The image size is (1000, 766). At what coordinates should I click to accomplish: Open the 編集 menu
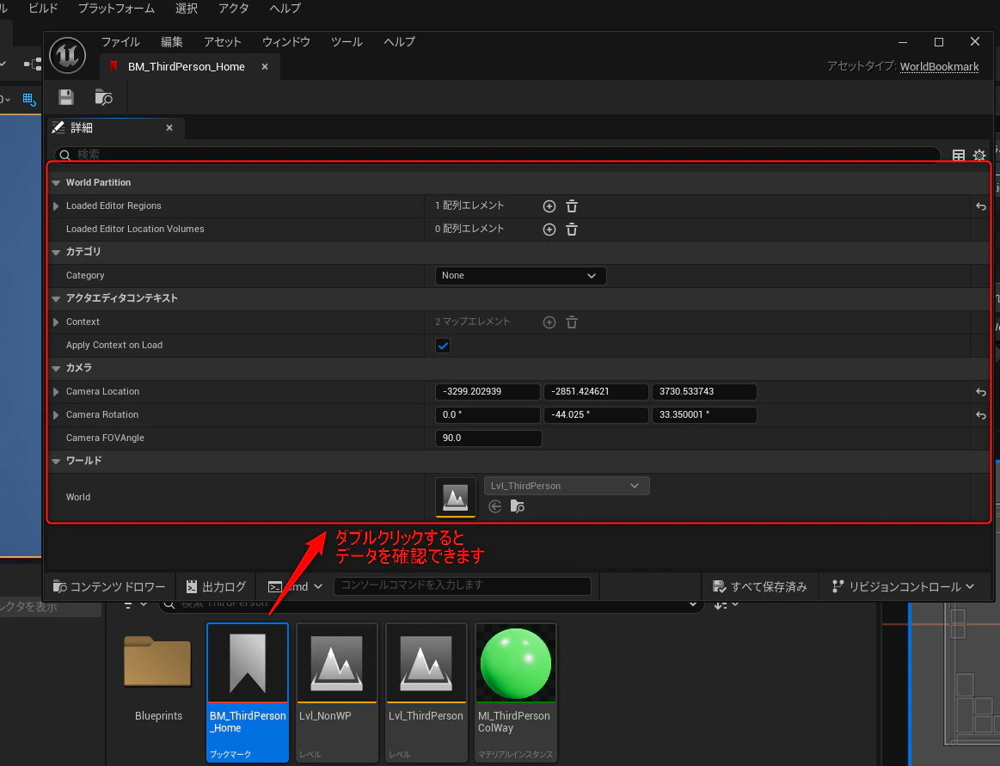[172, 42]
